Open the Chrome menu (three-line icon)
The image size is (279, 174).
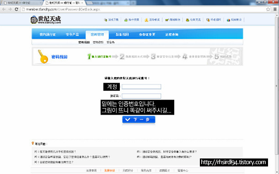(275, 9)
